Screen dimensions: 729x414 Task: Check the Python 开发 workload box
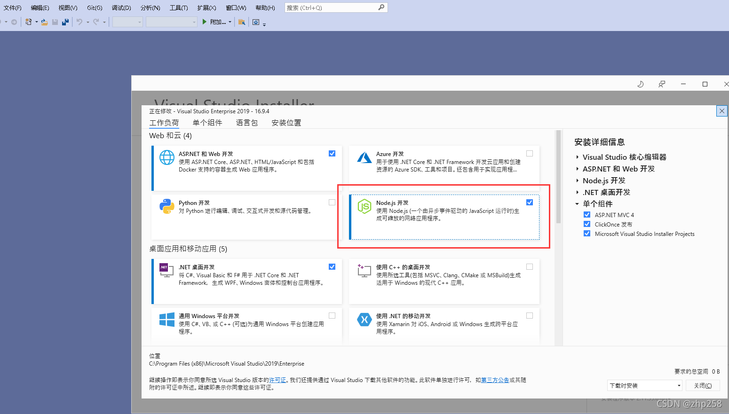pos(332,202)
